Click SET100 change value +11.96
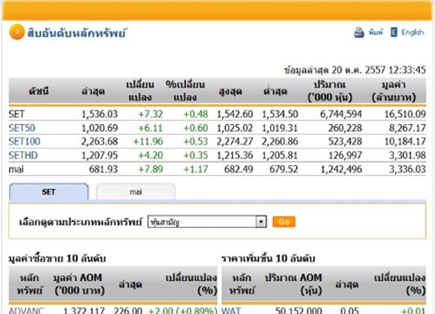435x314 pixels. pos(148,141)
